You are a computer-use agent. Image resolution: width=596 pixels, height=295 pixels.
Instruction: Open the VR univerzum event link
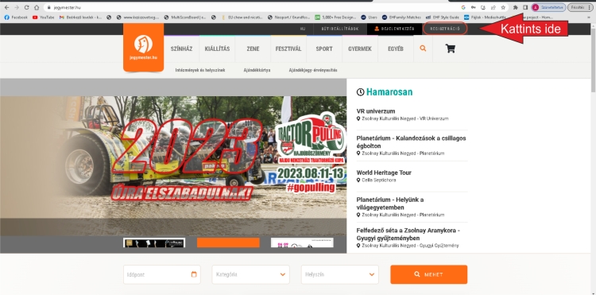pyautogui.click(x=376, y=111)
